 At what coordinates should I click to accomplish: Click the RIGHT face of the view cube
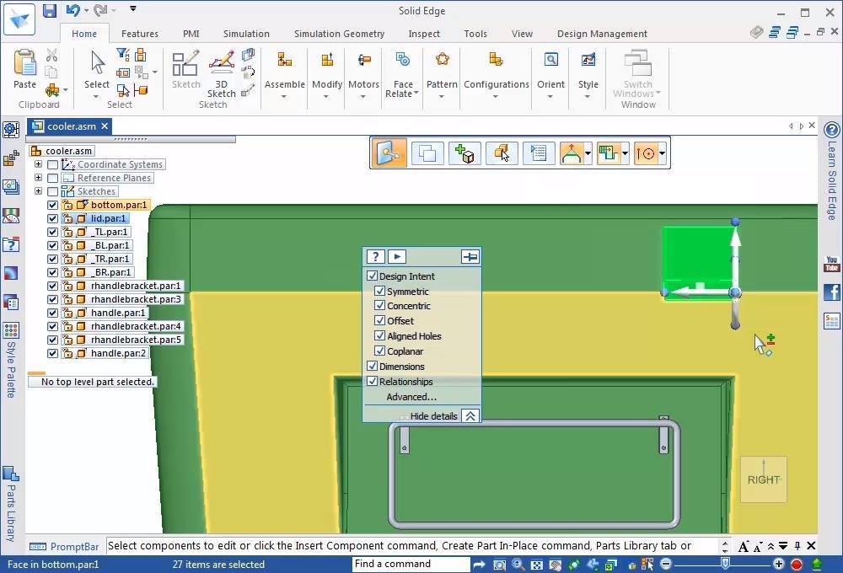[764, 479]
